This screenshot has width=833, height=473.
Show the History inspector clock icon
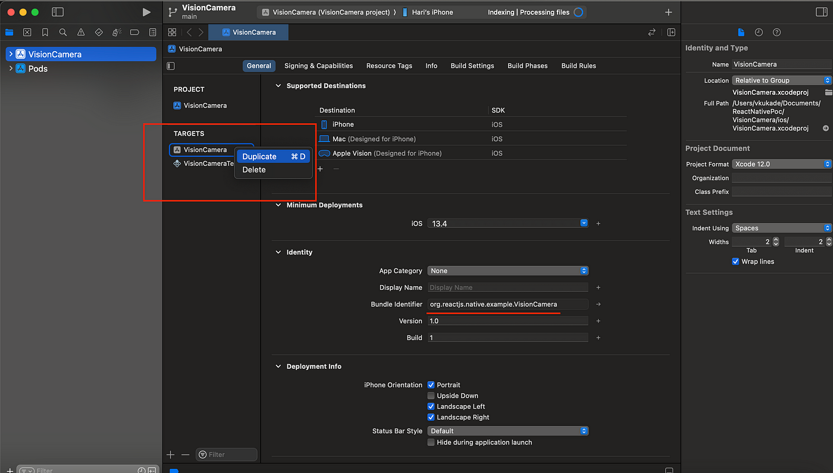point(759,32)
